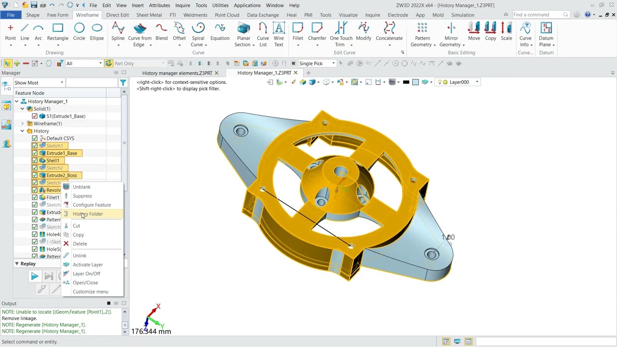This screenshot has height=347, width=617.
Task: Open the Single Pick dropdown
Action: (x=317, y=64)
